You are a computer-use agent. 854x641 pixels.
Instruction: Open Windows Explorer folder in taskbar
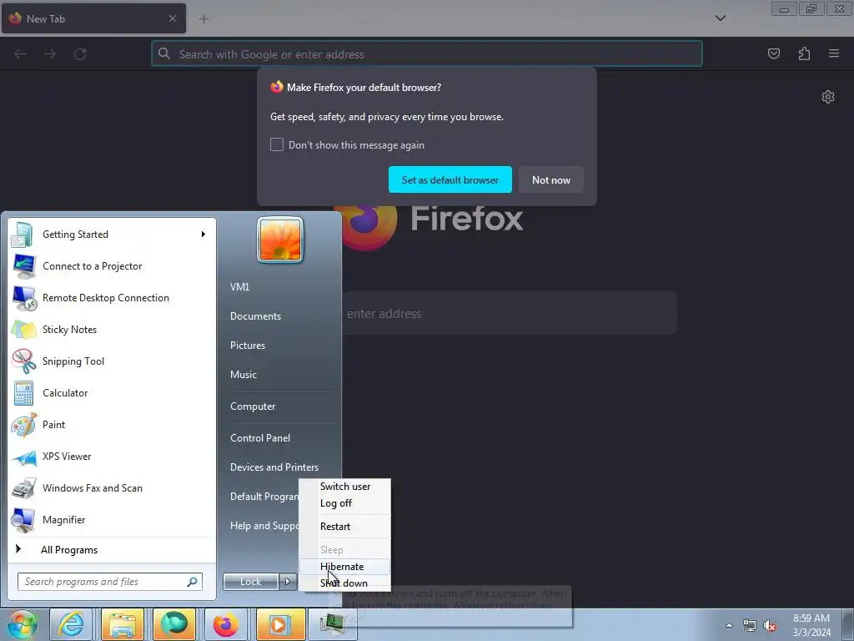pyautogui.click(x=123, y=624)
